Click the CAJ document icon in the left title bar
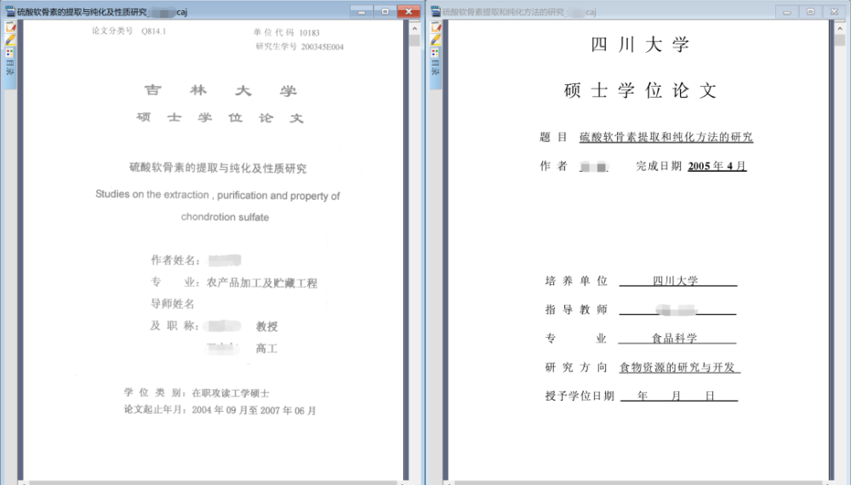 (9, 11)
